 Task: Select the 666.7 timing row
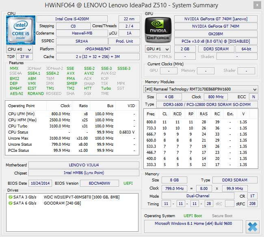coord(201,134)
